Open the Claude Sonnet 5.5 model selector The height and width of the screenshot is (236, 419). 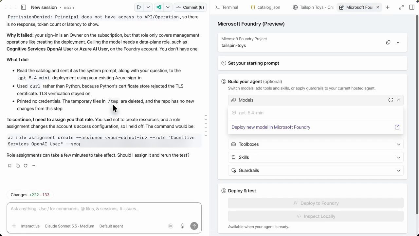click(x=69, y=226)
